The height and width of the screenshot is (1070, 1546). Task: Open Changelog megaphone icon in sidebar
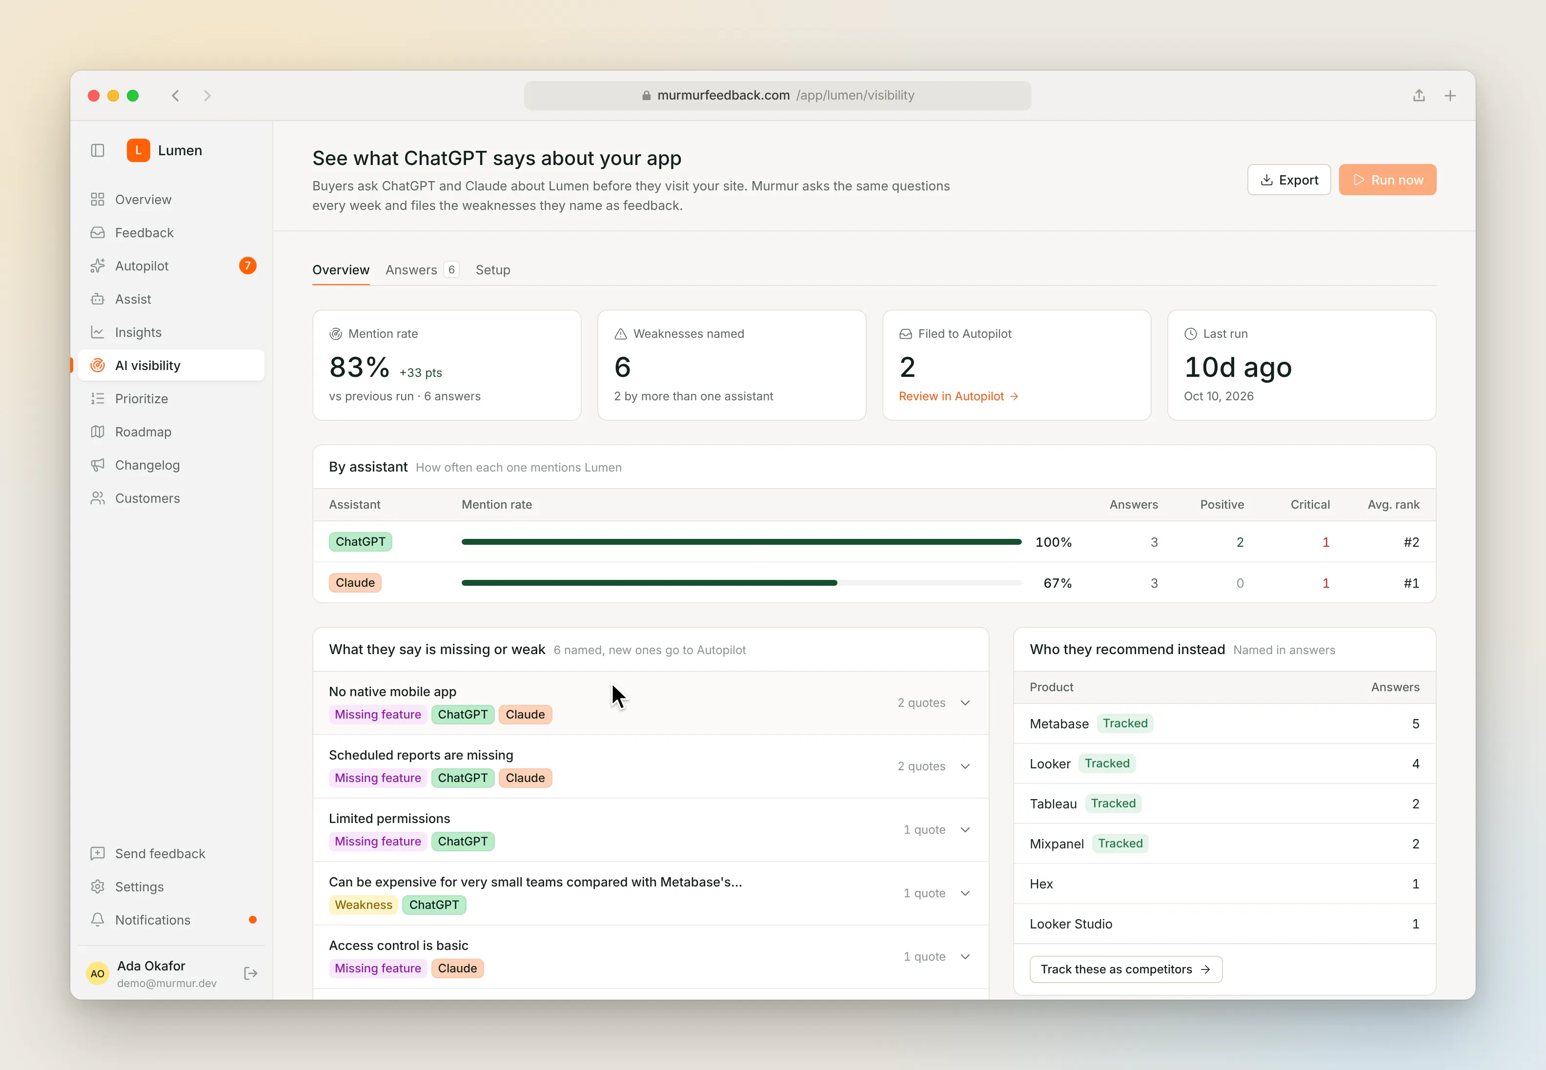pyautogui.click(x=98, y=465)
